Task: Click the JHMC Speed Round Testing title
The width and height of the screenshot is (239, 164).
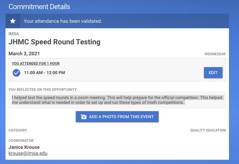Action: [x=54, y=42]
